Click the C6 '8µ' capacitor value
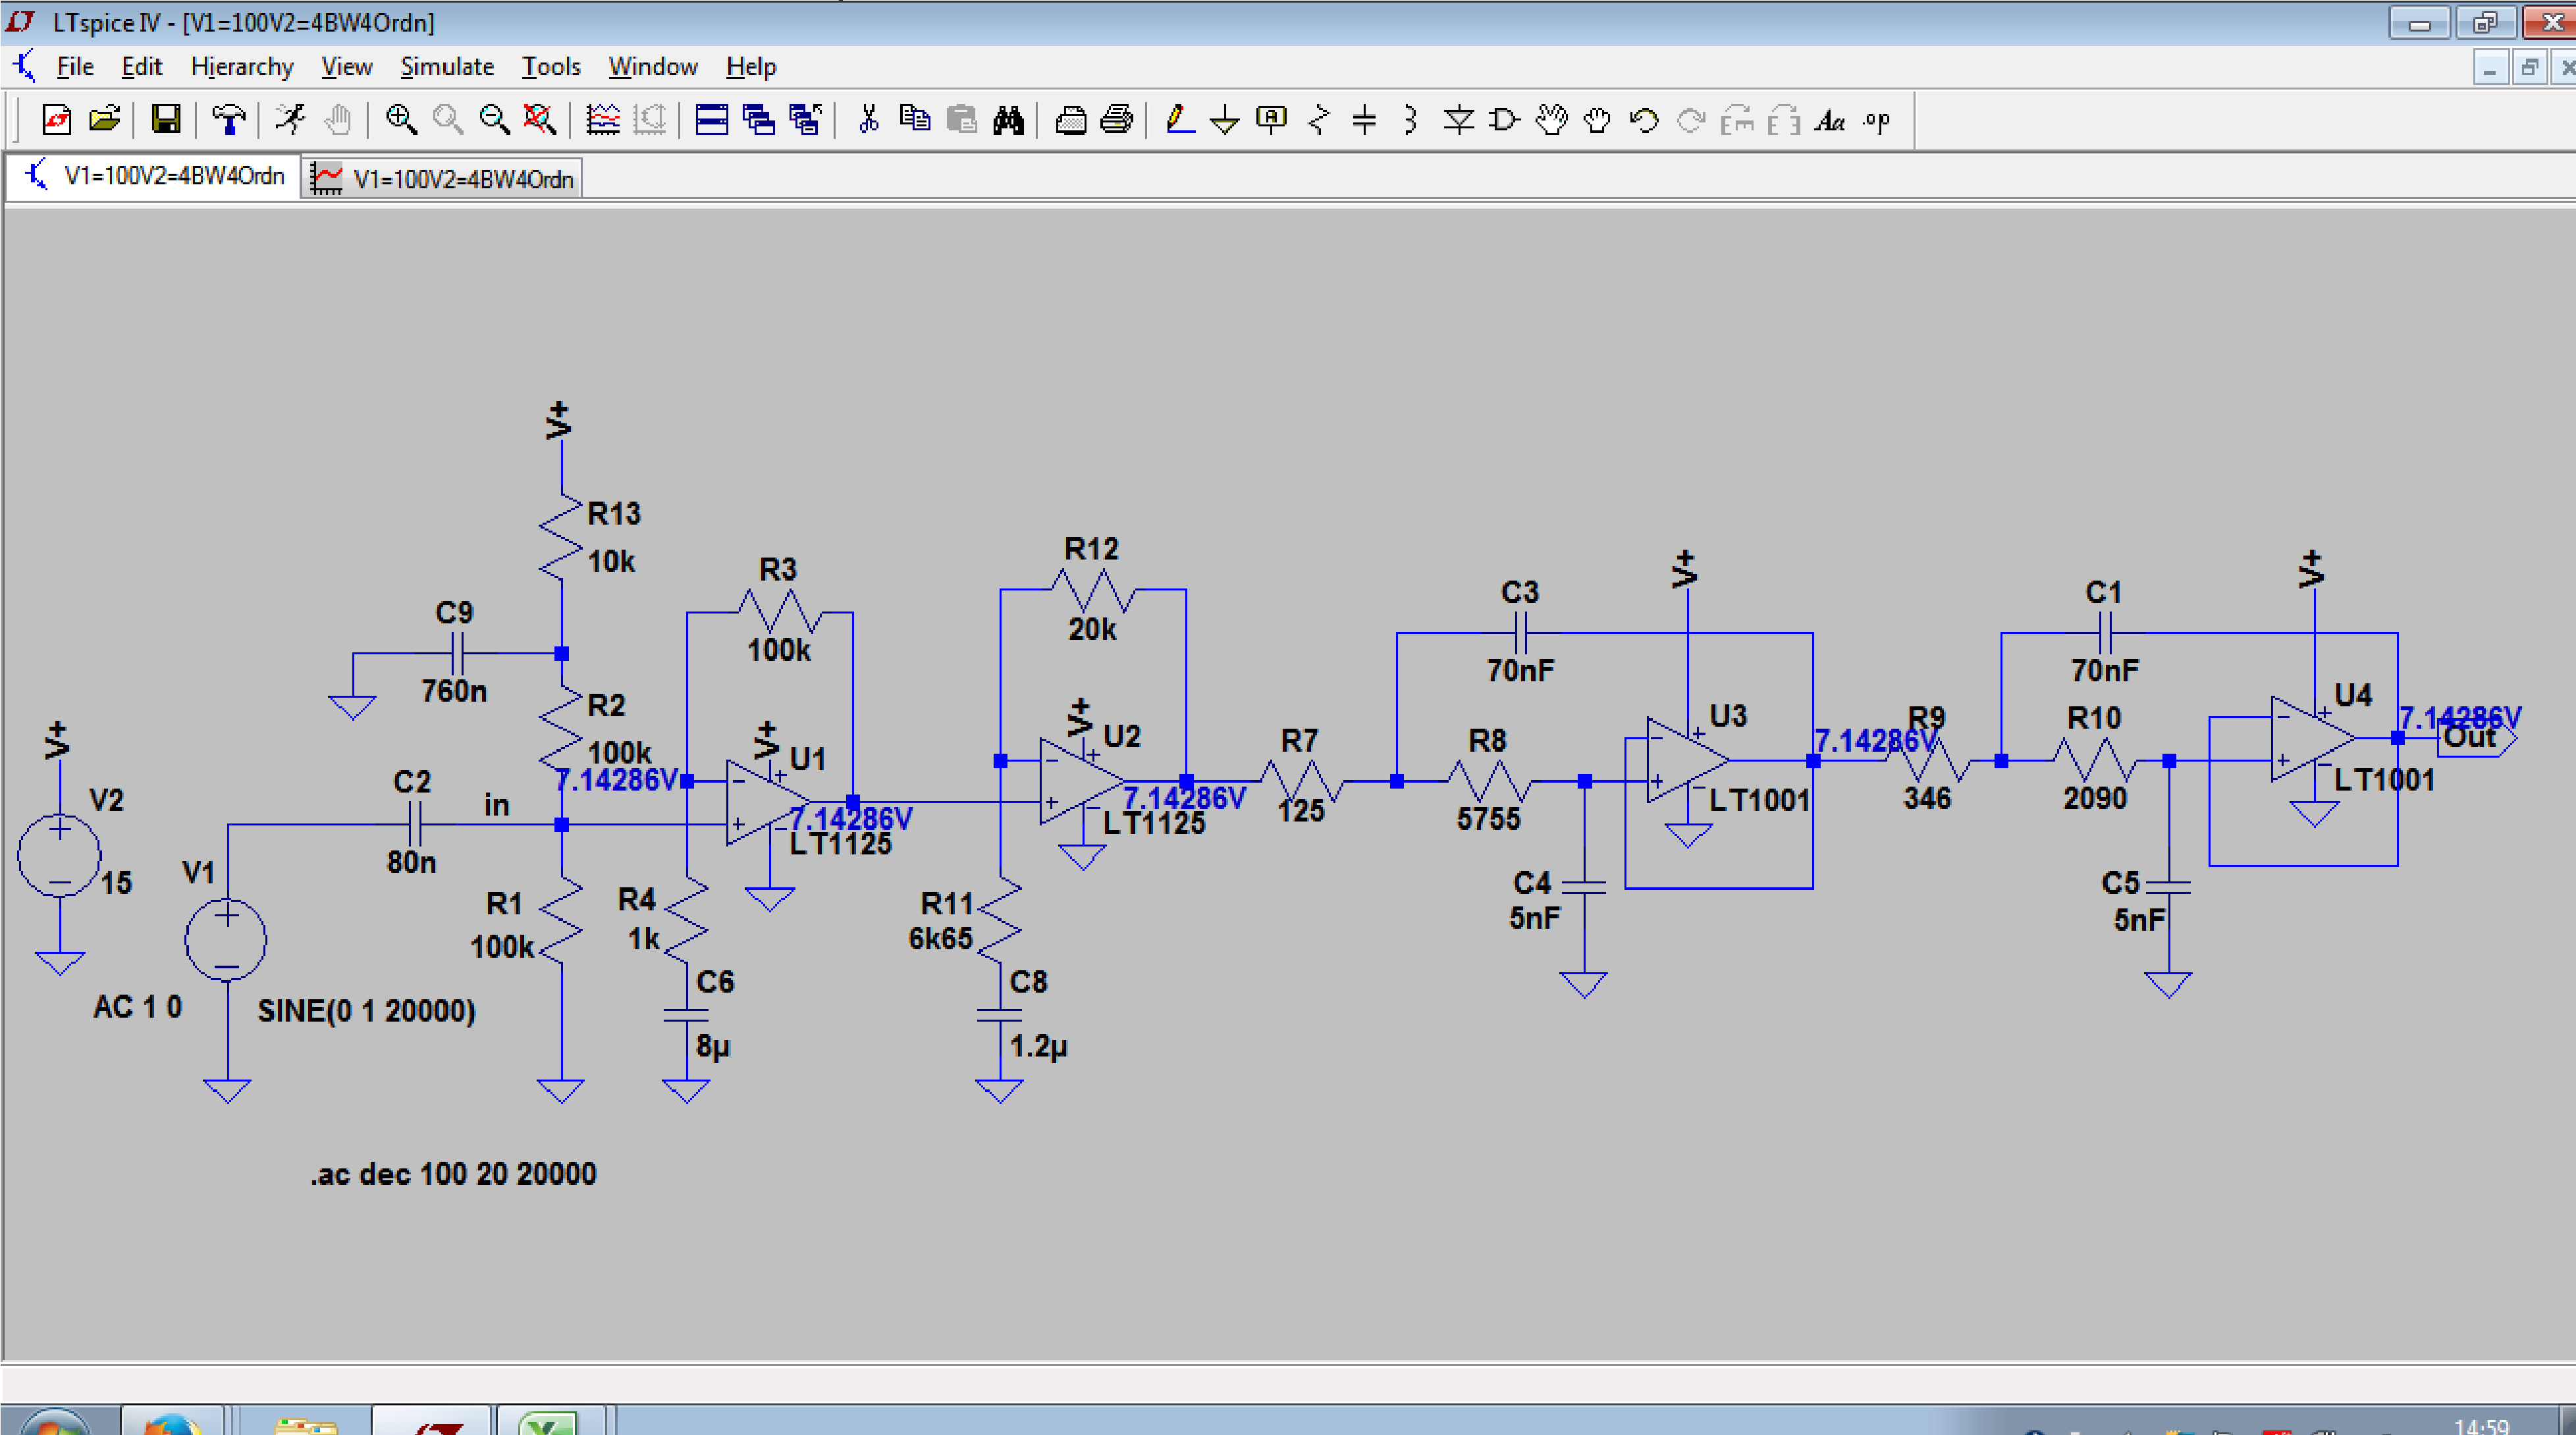Screen dimensions: 2576x1435 click(x=713, y=1046)
